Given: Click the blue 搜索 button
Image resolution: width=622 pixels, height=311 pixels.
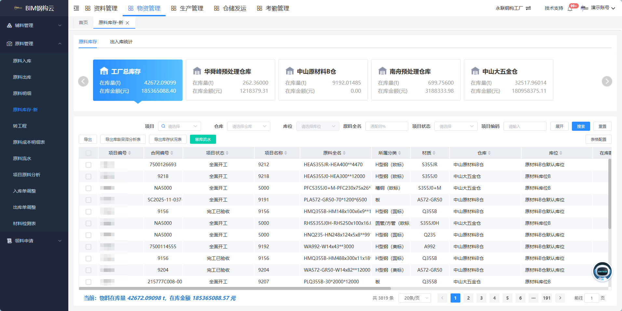Looking at the screenshot, I should coord(581,126).
